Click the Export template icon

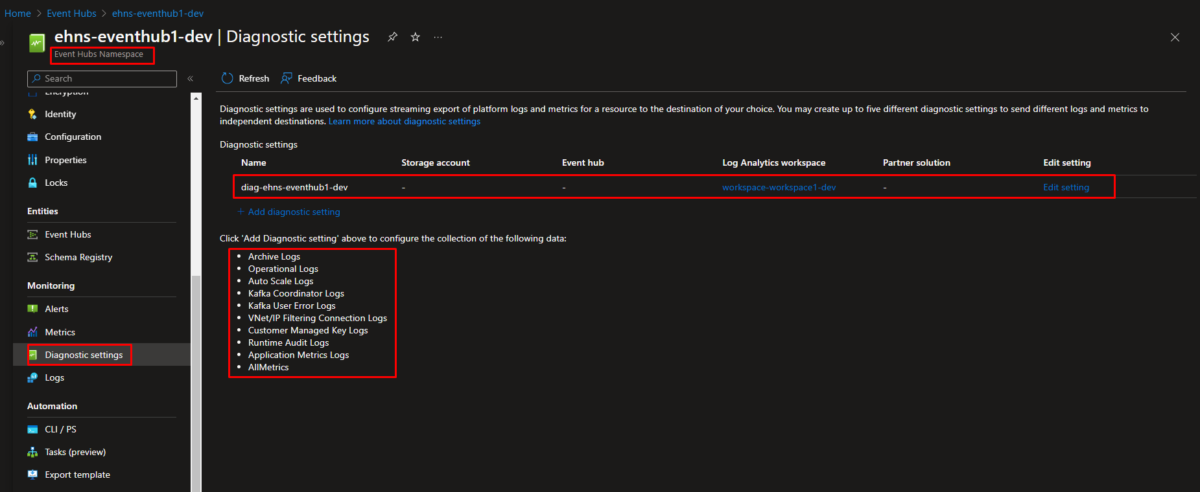32,475
